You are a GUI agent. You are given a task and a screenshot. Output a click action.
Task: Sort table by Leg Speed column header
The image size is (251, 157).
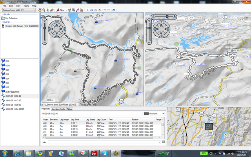click(x=90, y=119)
